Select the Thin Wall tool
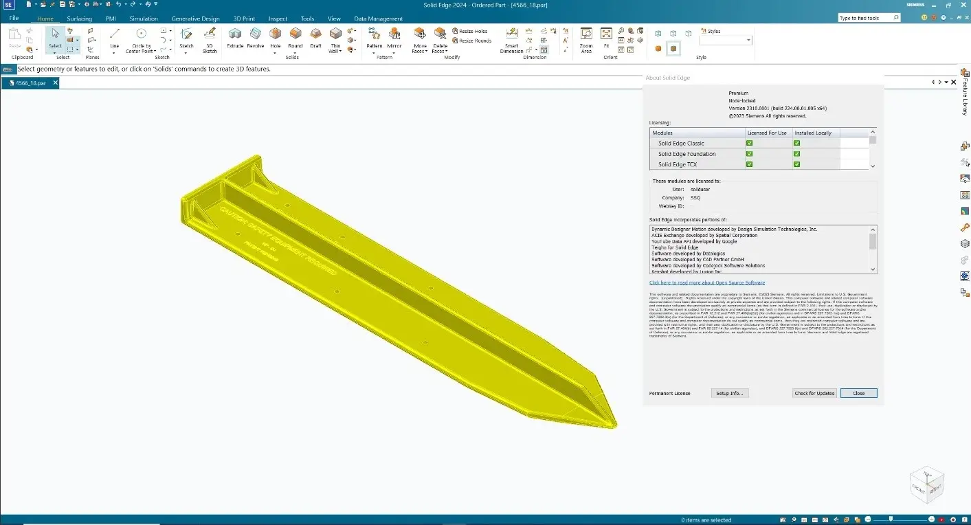 (335, 39)
